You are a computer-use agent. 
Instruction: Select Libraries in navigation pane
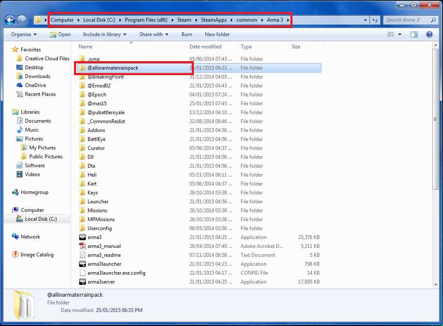(x=30, y=112)
